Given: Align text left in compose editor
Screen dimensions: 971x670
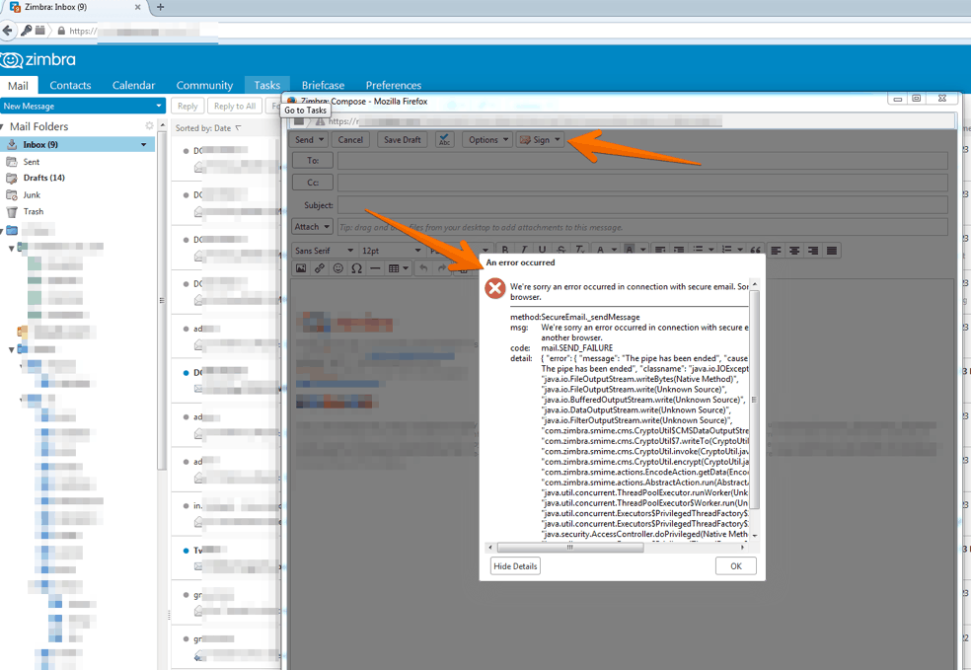Looking at the screenshot, I should tap(776, 251).
